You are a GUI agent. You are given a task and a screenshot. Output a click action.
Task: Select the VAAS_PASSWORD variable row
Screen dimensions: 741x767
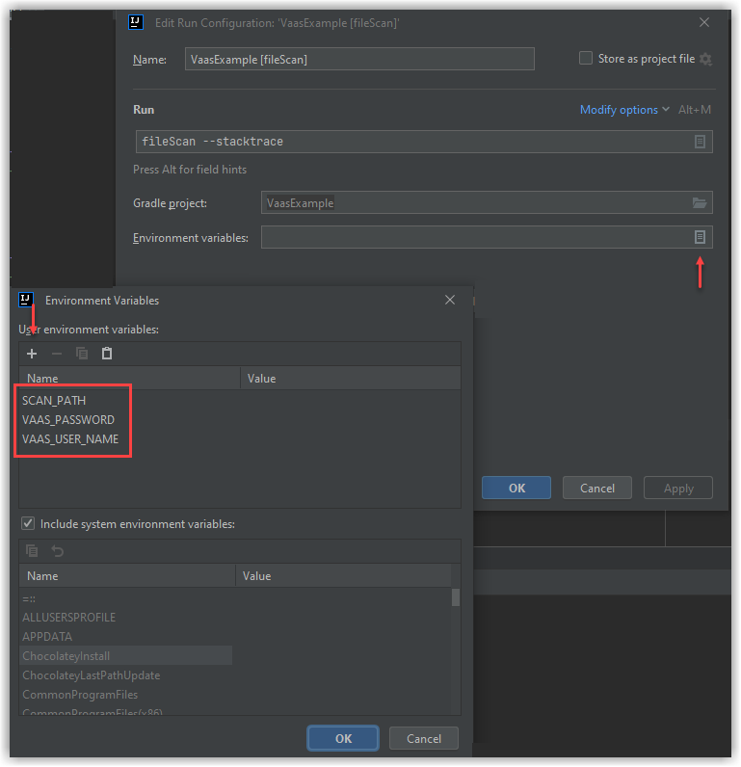pyautogui.click(x=240, y=420)
